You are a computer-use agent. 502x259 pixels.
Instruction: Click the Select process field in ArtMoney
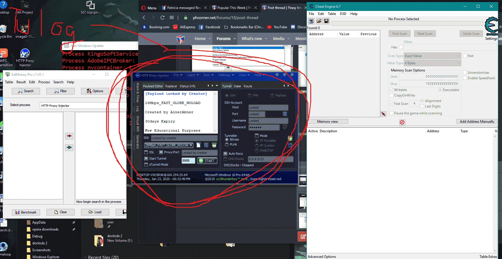pos(83,106)
